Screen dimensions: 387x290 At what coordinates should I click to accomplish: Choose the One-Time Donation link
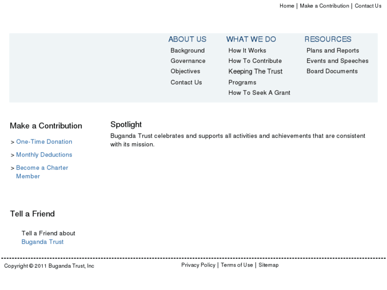[44, 142]
